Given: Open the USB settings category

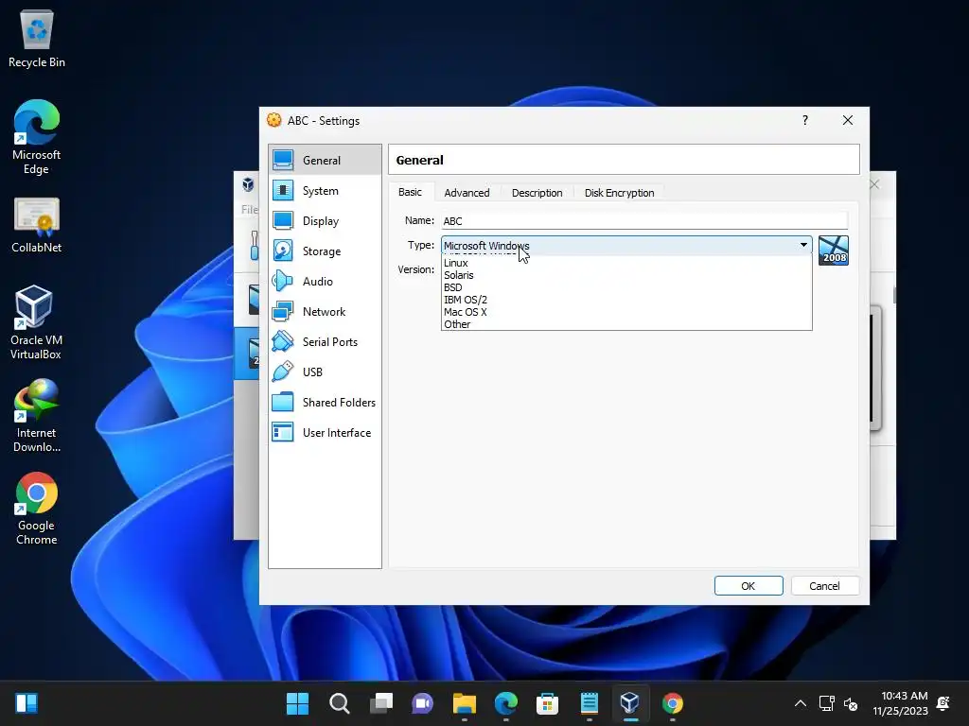Looking at the screenshot, I should click(326, 372).
